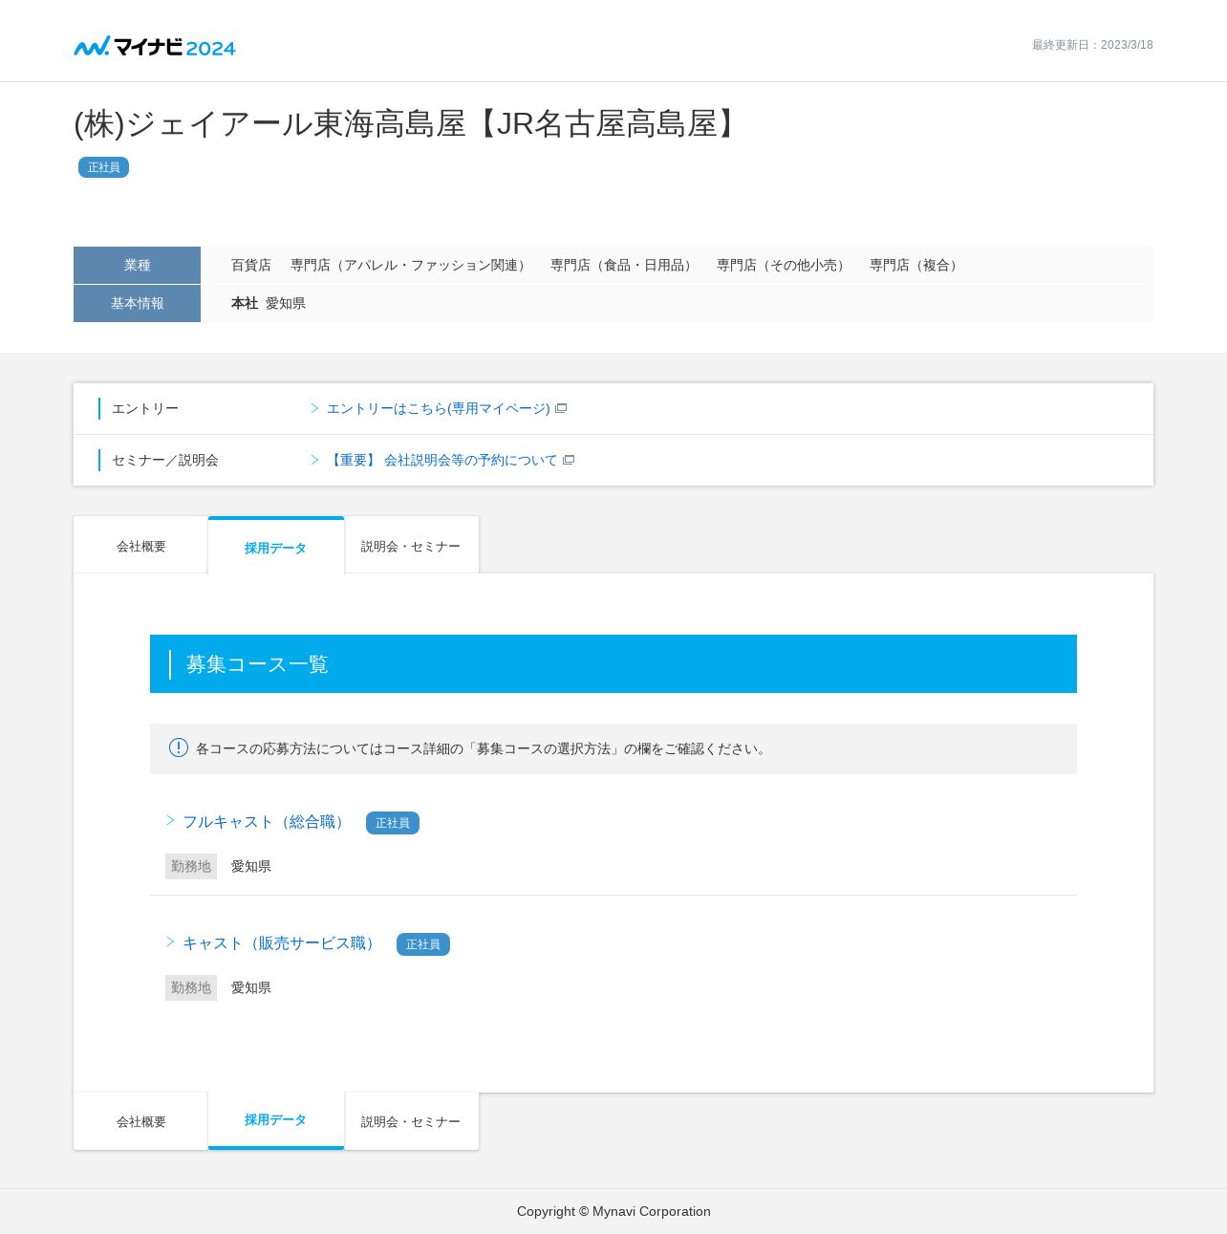The width and height of the screenshot is (1227, 1234).
Task: Click the 正社員 badge next to キャスト（販売サービス職）
Action: (x=423, y=944)
